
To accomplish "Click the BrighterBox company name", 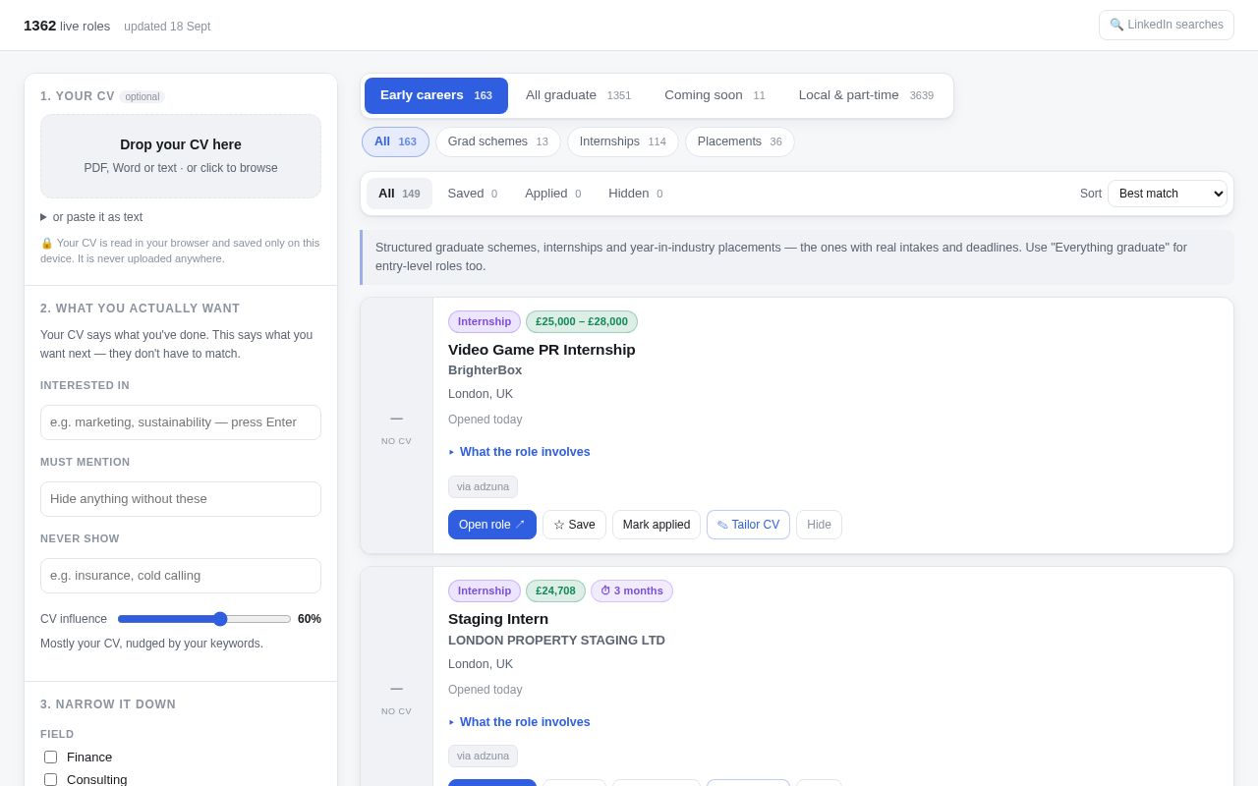I will (x=486, y=370).
